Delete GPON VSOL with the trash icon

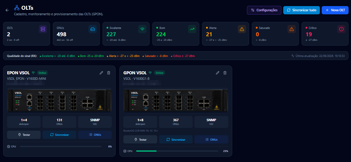[225, 72]
